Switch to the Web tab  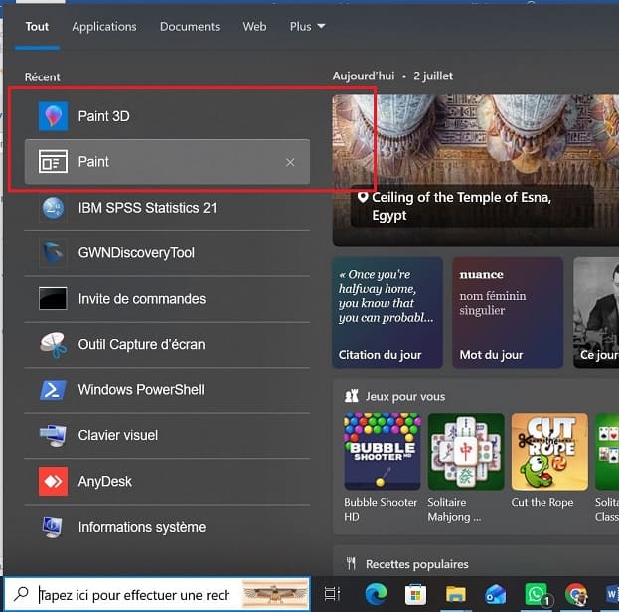254,27
